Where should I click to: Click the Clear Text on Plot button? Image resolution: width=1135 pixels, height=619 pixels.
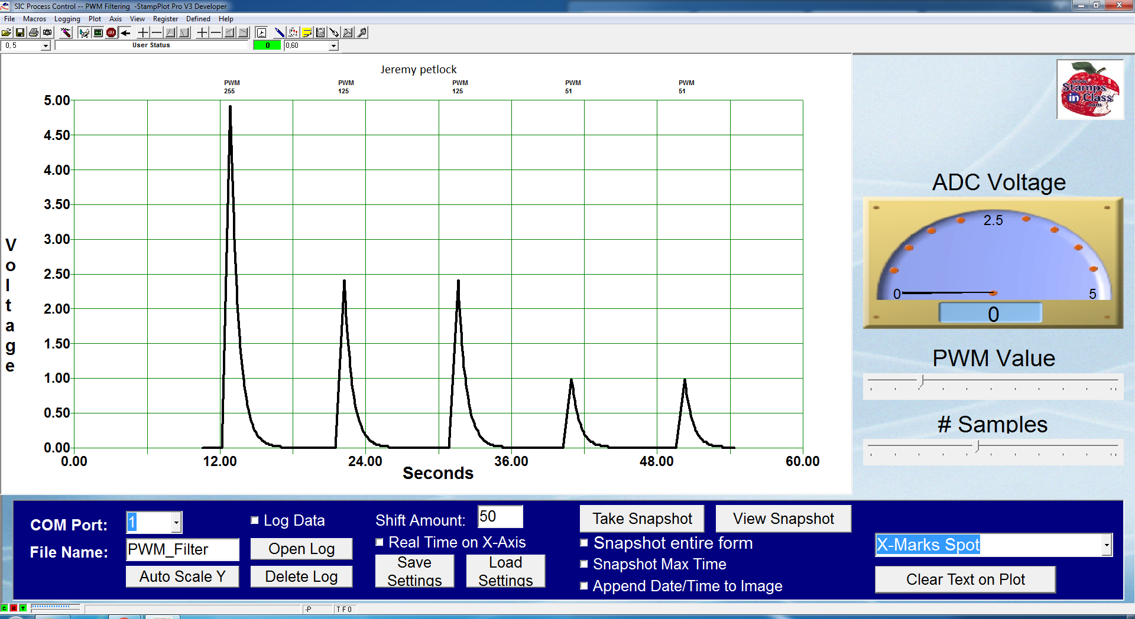(x=965, y=579)
